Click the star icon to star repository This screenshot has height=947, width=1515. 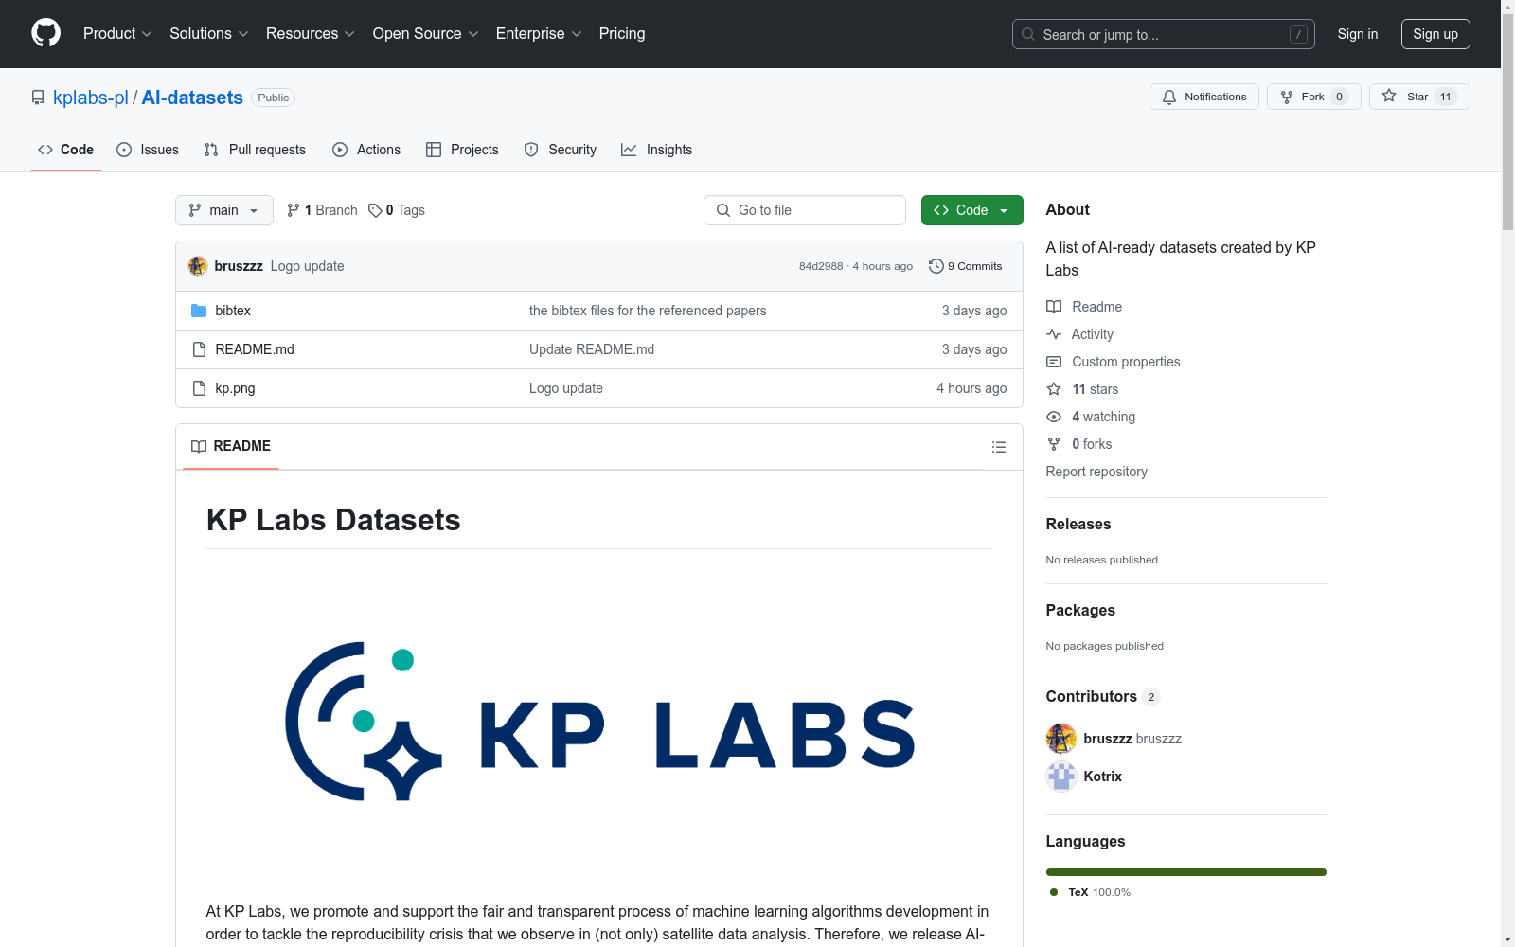click(x=1389, y=96)
